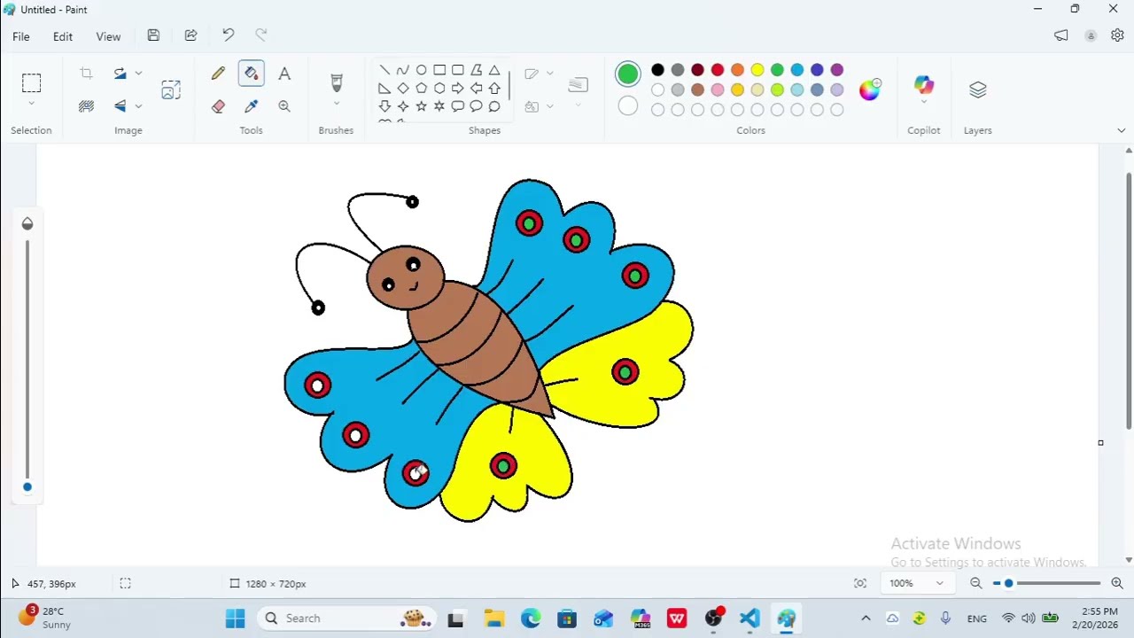Expand the Flip dropdown arrow
The width and height of the screenshot is (1134, 638).
138,106
